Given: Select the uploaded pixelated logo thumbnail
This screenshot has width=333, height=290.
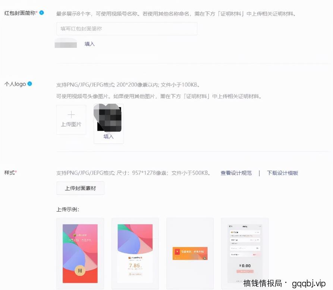Looking at the screenshot, I should (109, 118).
